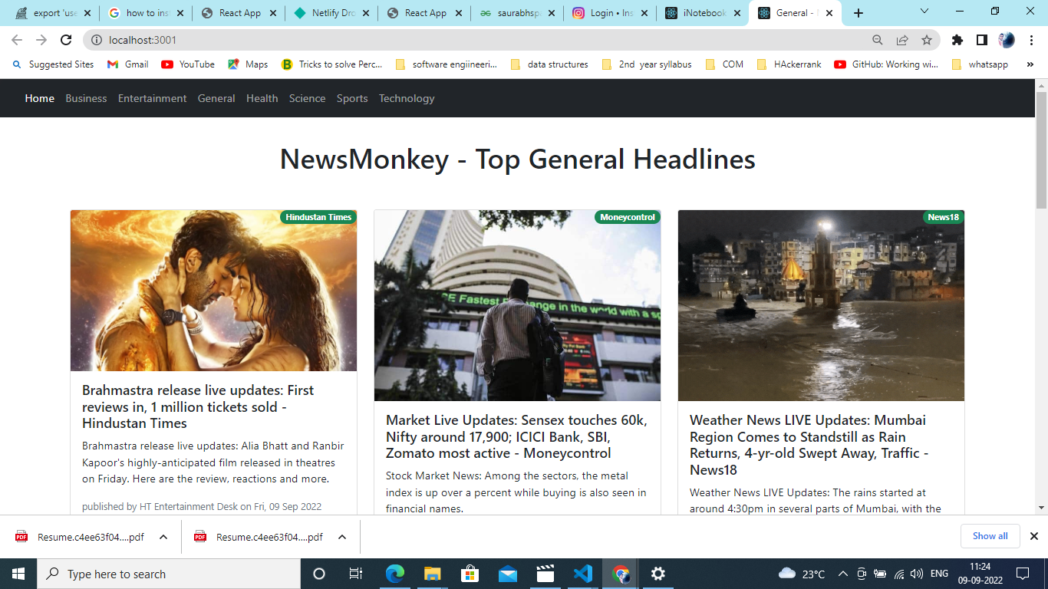Open the Sensex market article image
The image size is (1048, 589).
click(517, 305)
